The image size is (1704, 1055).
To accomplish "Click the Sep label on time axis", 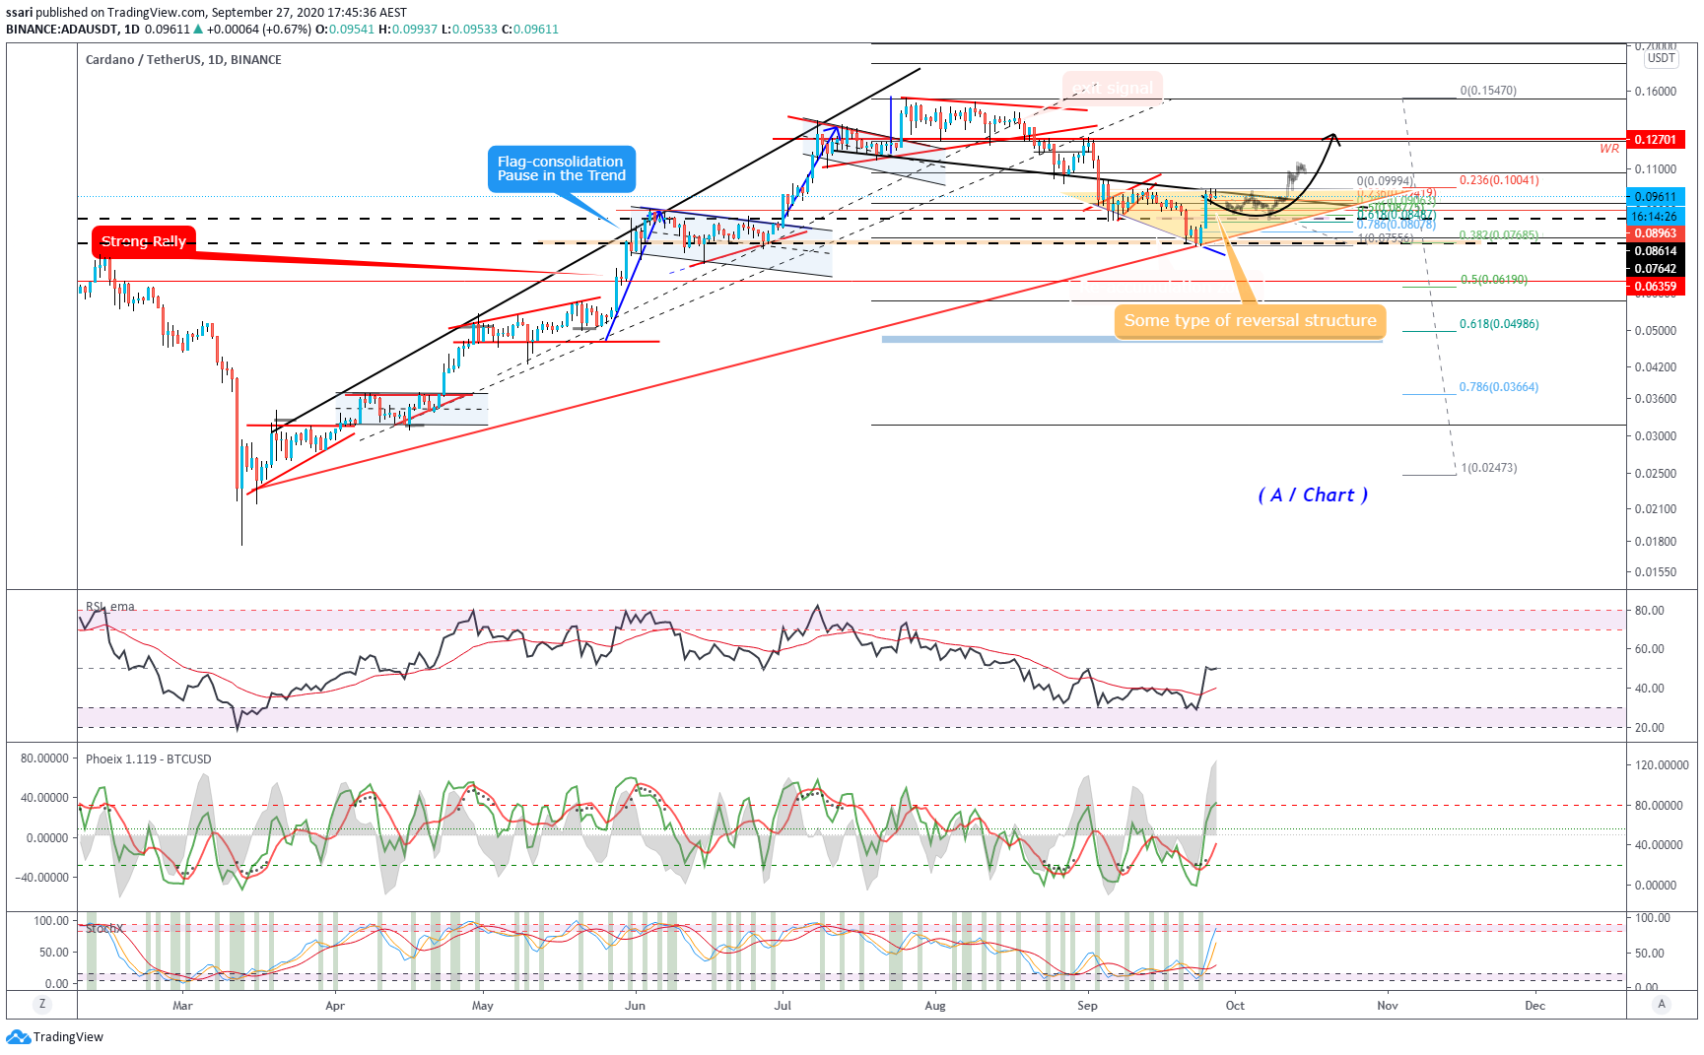I will (1087, 1006).
